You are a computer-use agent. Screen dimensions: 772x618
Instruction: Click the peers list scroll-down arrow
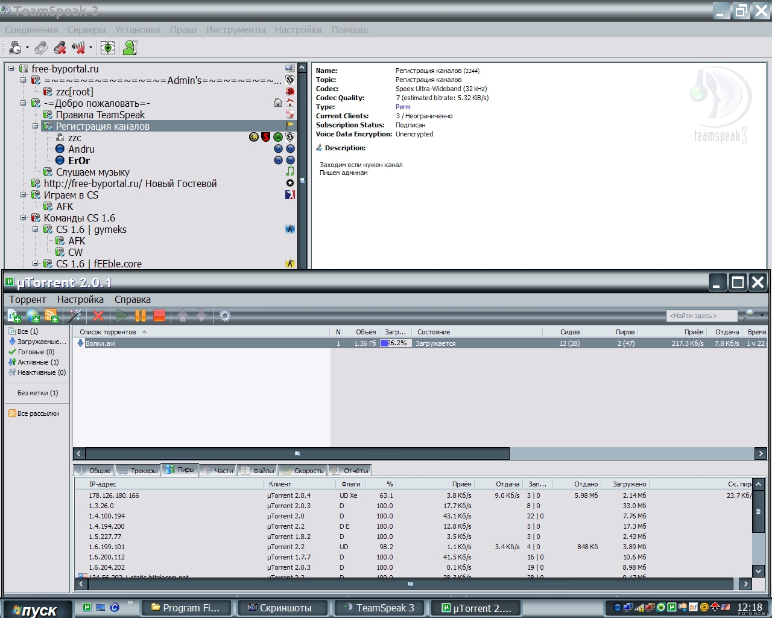[x=759, y=570]
